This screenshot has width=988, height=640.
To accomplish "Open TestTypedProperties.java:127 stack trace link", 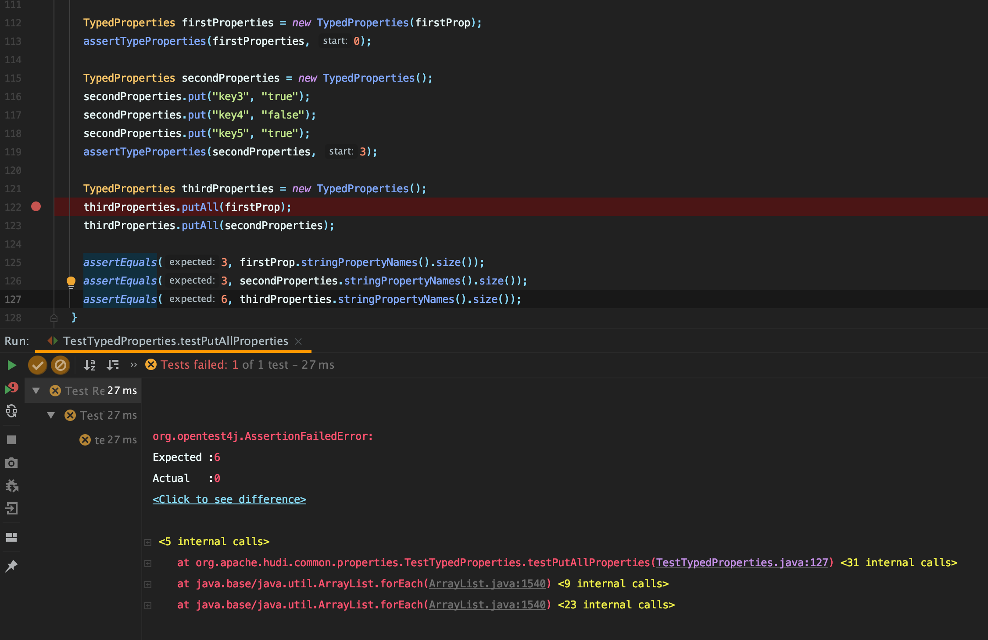I will tap(742, 563).
